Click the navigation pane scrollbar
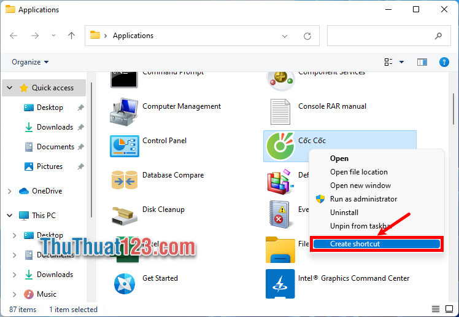Screen dimensions: 459x317 91,150
